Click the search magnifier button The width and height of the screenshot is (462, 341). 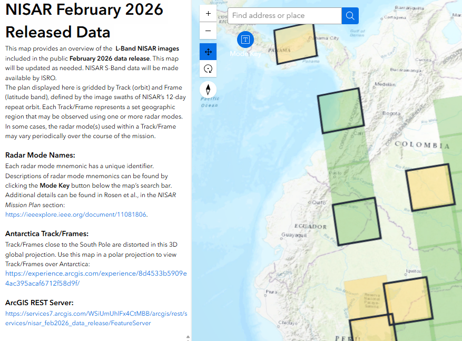[350, 16]
